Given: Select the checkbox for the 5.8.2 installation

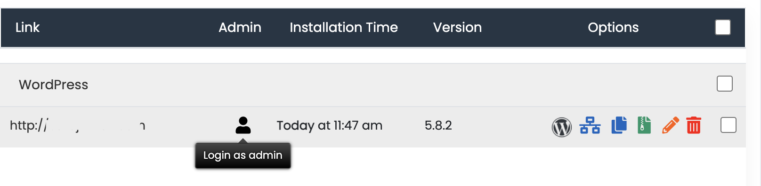Looking at the screenshot, I should pos(729,125).
